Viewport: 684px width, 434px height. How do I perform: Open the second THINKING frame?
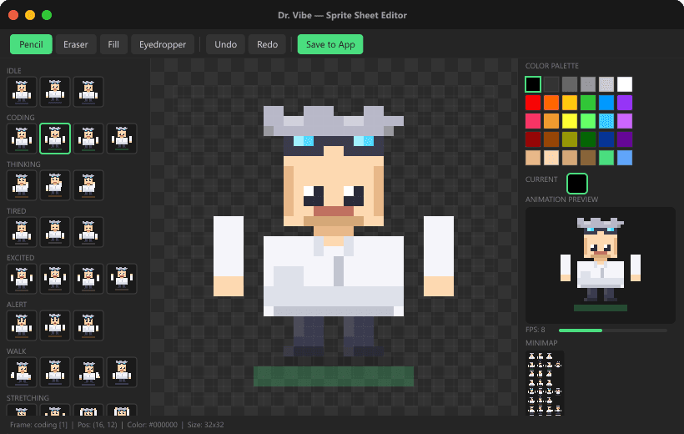point(55,185)
